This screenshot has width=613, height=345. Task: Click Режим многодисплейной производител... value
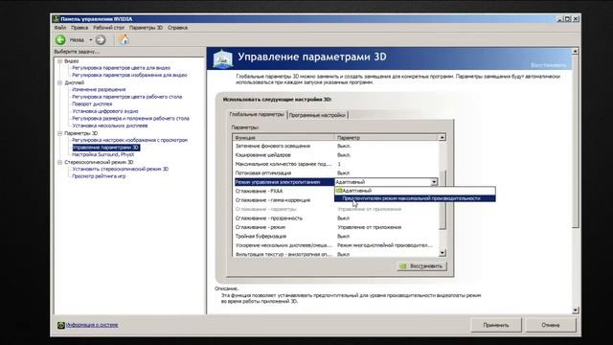(x=385, y=245)
